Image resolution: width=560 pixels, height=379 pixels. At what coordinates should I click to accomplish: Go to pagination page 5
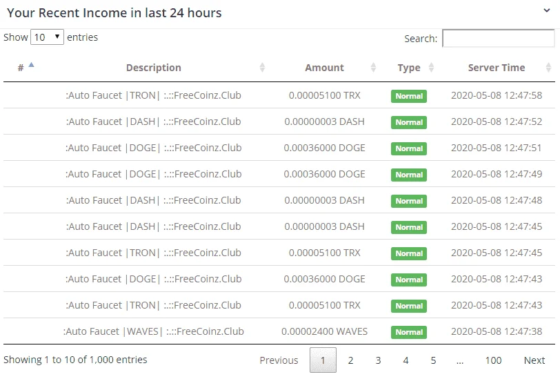coord(433,360)
